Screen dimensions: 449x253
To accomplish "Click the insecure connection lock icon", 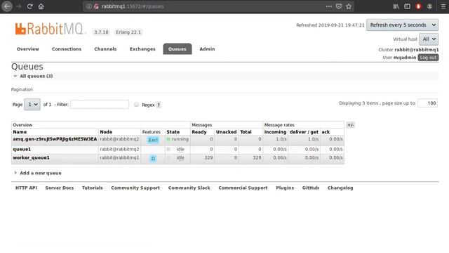I will click(x=96, y=6).
